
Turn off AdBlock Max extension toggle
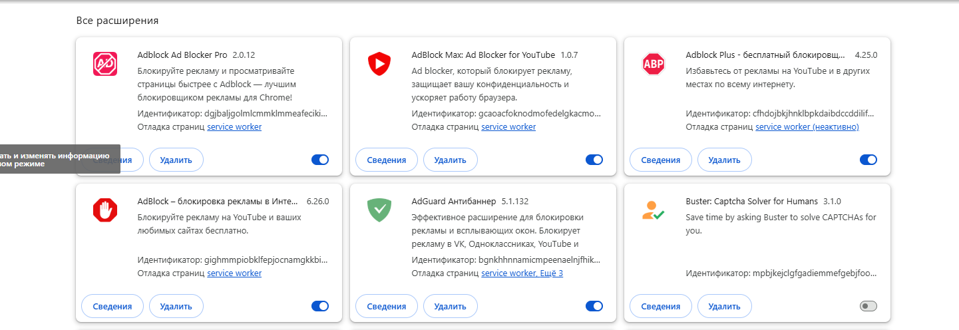coord(594,160)
